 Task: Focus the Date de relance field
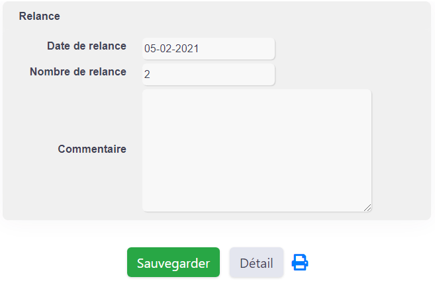tap(209, 48)
